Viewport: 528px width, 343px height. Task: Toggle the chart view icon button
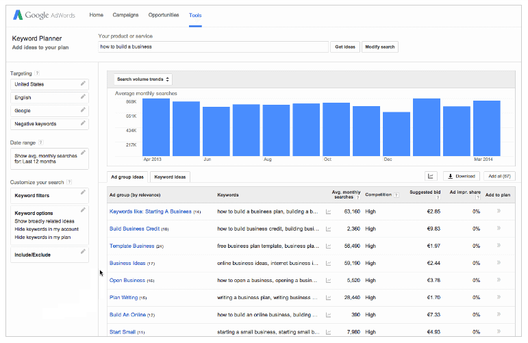click(x=431, y=176)
